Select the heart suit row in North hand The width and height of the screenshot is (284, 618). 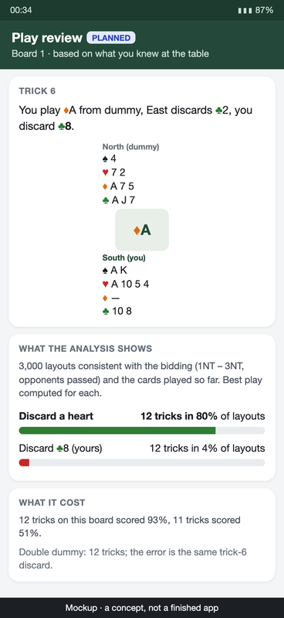tap(114, 172)
